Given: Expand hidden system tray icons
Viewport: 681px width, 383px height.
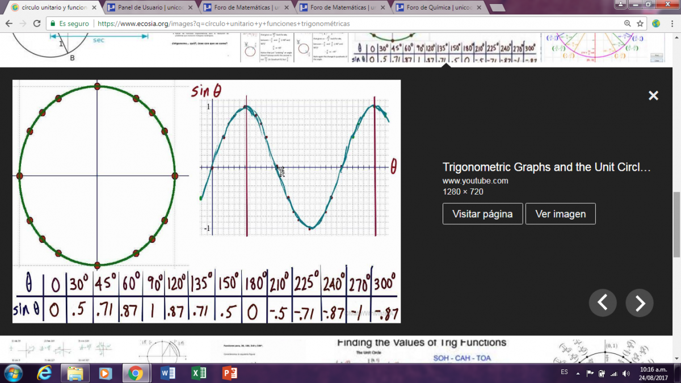Looking at the screenshot, I should tap(578, 373).
